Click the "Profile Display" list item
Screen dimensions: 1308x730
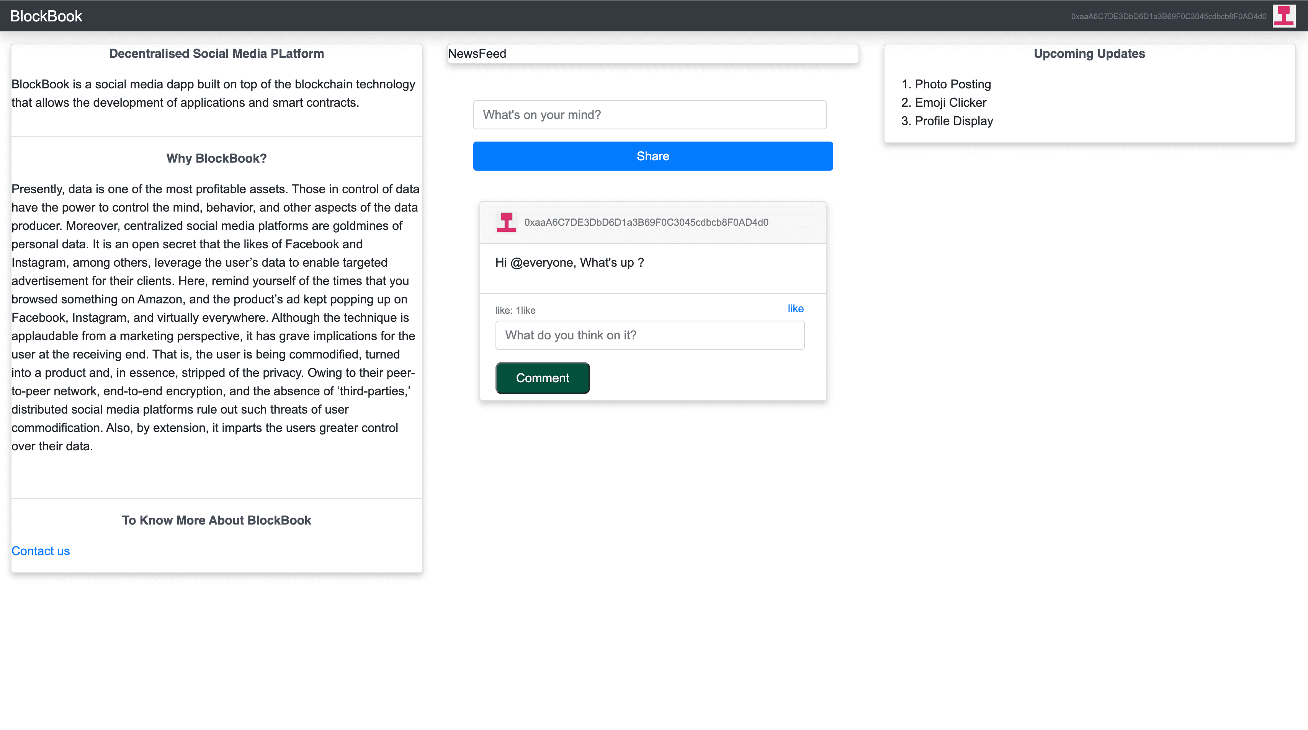(953, 121)
